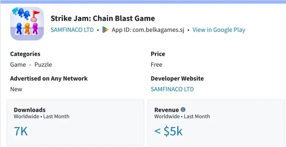Click the Downloads card heading
The image size is (286, 147).
point(30,110)
